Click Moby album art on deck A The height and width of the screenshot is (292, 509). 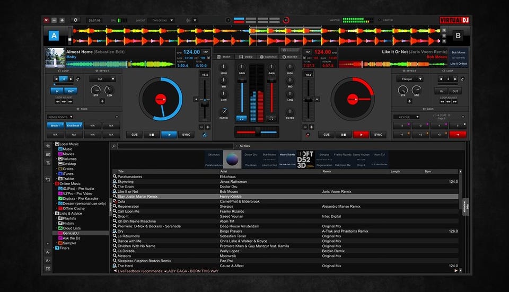pos(55,57)
